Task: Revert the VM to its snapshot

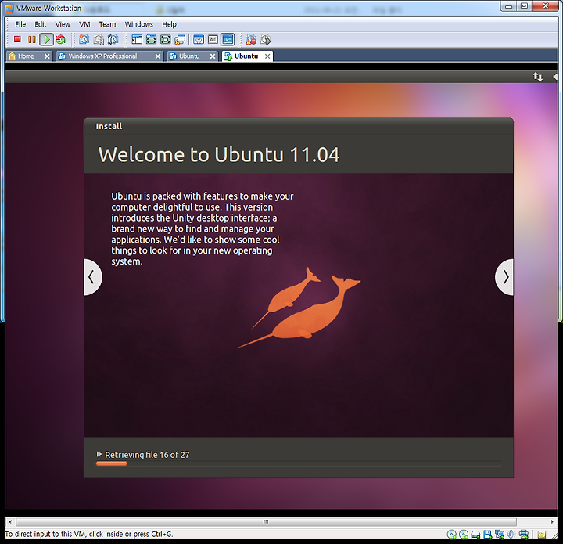Action: click(x=99, y=39)
